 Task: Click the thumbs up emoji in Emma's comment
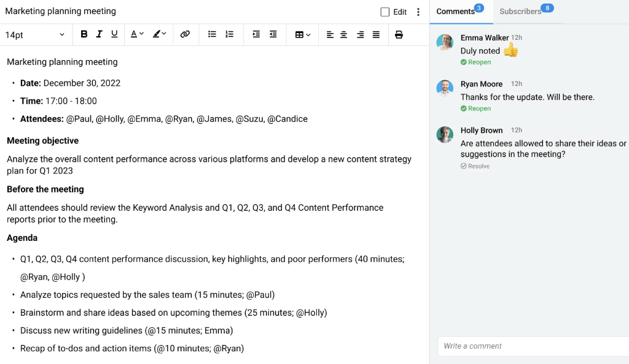(510, 50)
